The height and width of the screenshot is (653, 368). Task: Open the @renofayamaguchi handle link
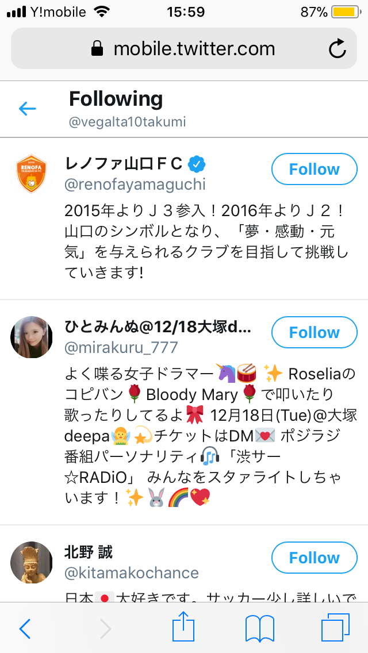[135, 185]
